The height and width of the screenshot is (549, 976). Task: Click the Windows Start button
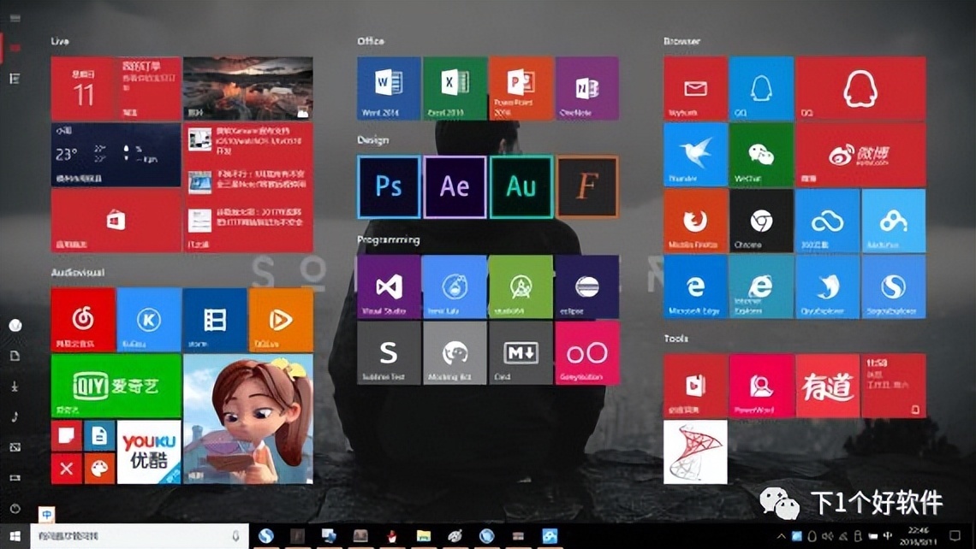(15, 536)
